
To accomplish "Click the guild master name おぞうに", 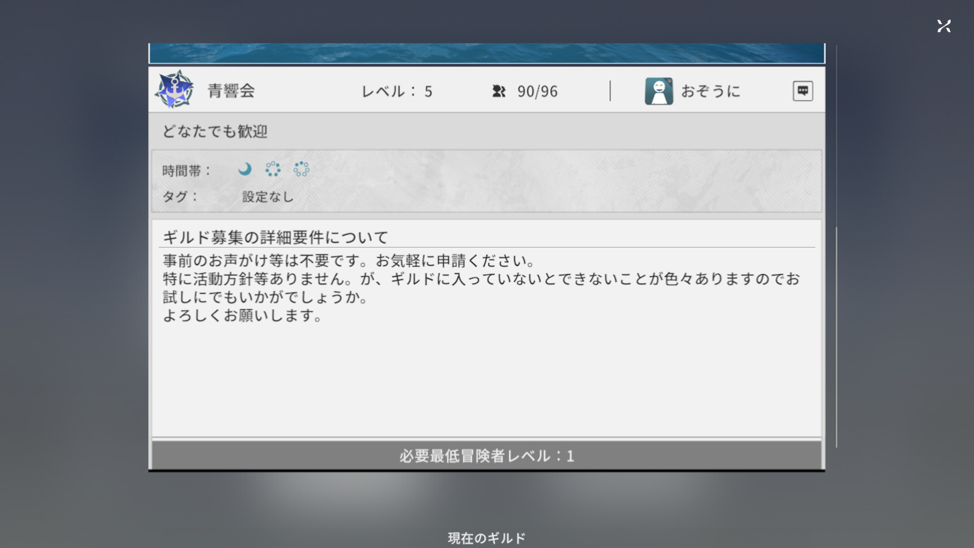I will click(x=710, y=91).
